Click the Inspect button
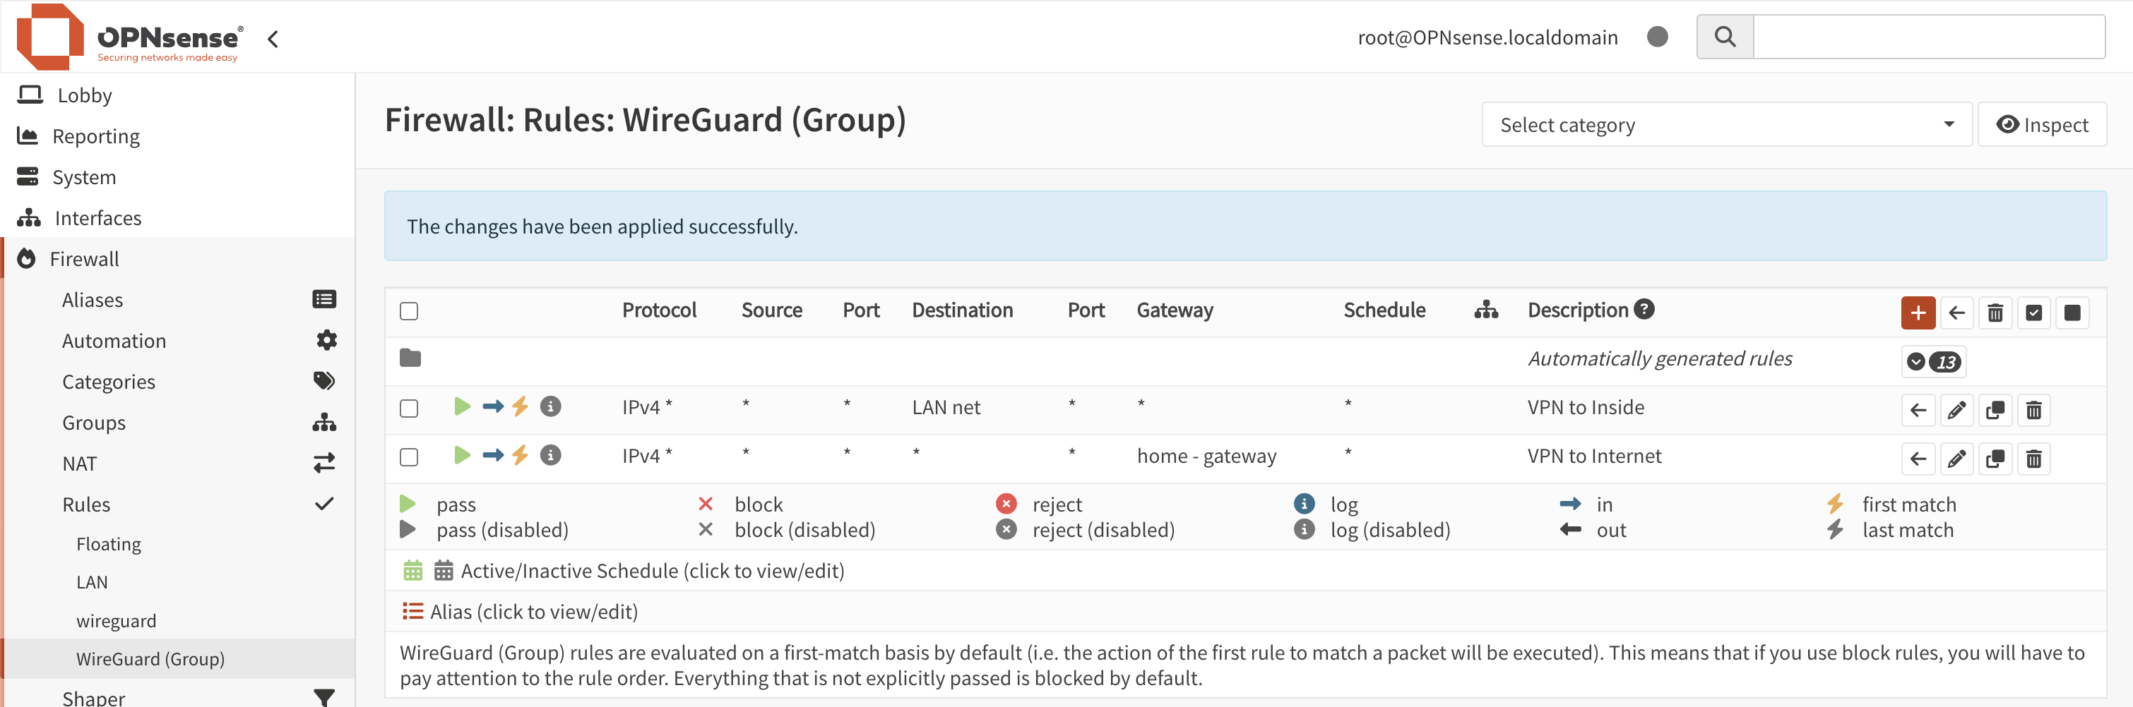 click(x=2041, y=125)
